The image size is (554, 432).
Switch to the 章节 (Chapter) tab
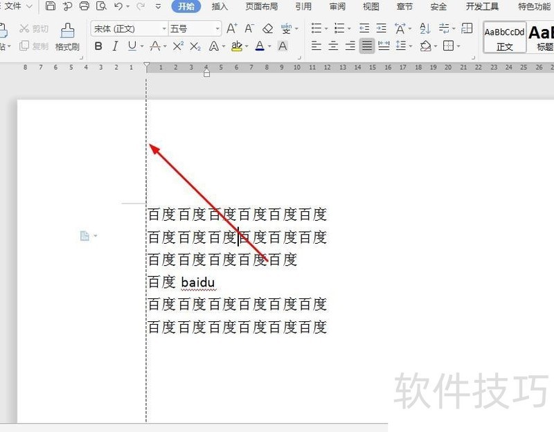pos(404,7)
